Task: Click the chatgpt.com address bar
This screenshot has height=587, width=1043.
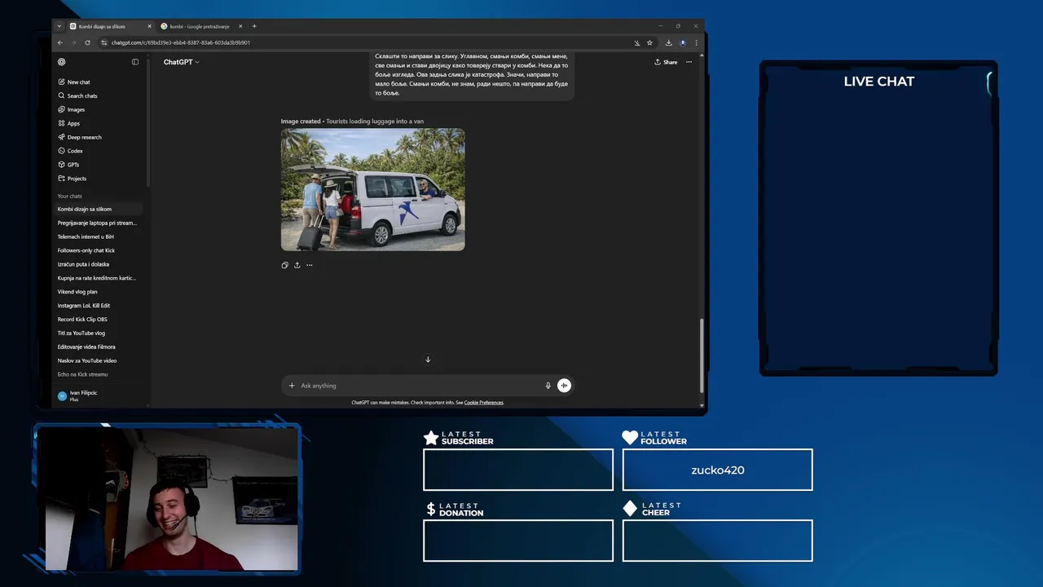Action: point(367,42)
